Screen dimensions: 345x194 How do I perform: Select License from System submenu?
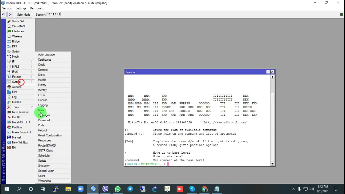point(43,100)
